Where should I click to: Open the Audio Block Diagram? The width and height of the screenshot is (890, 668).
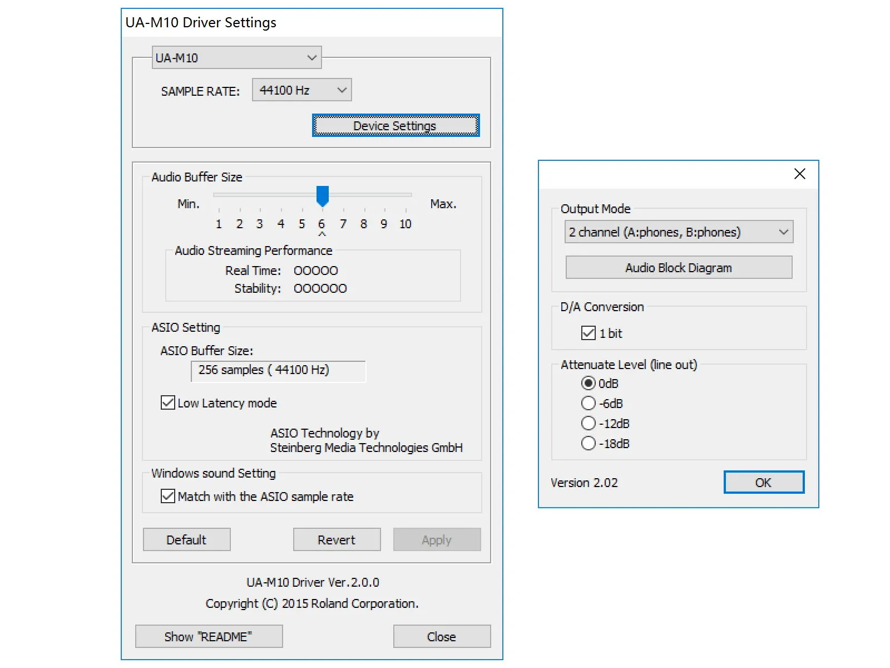(679, 268)
